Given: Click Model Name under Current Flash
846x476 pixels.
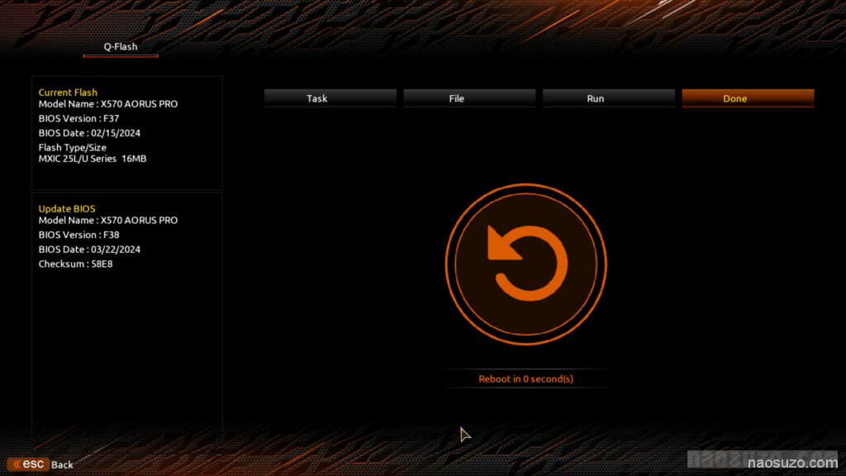Looking at the screenshot, I should [x=108, y=104].
